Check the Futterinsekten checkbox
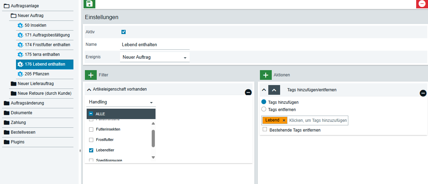The image size is (428, 184). pyautogui.click(x=91, y=129)
